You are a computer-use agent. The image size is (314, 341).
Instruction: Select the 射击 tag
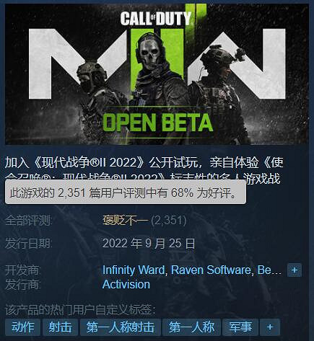(60, 327)
